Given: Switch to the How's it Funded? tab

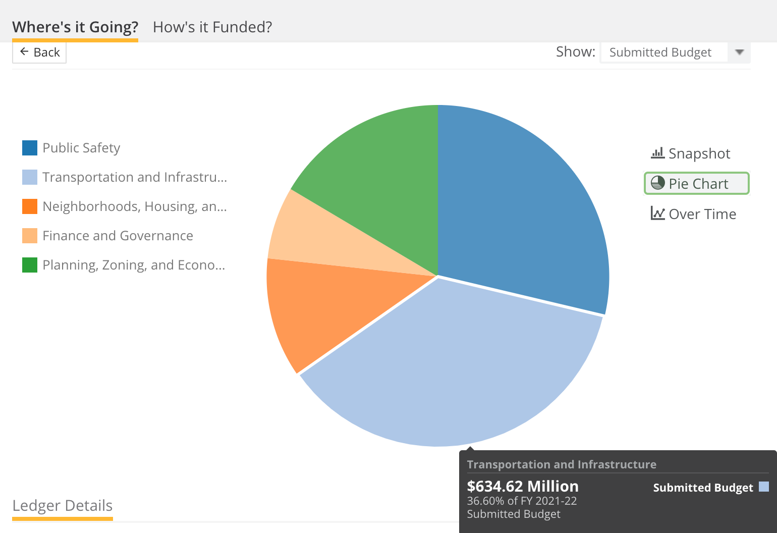Looking at the screenshot, I should pyautogui.click(x=212, y=27).
